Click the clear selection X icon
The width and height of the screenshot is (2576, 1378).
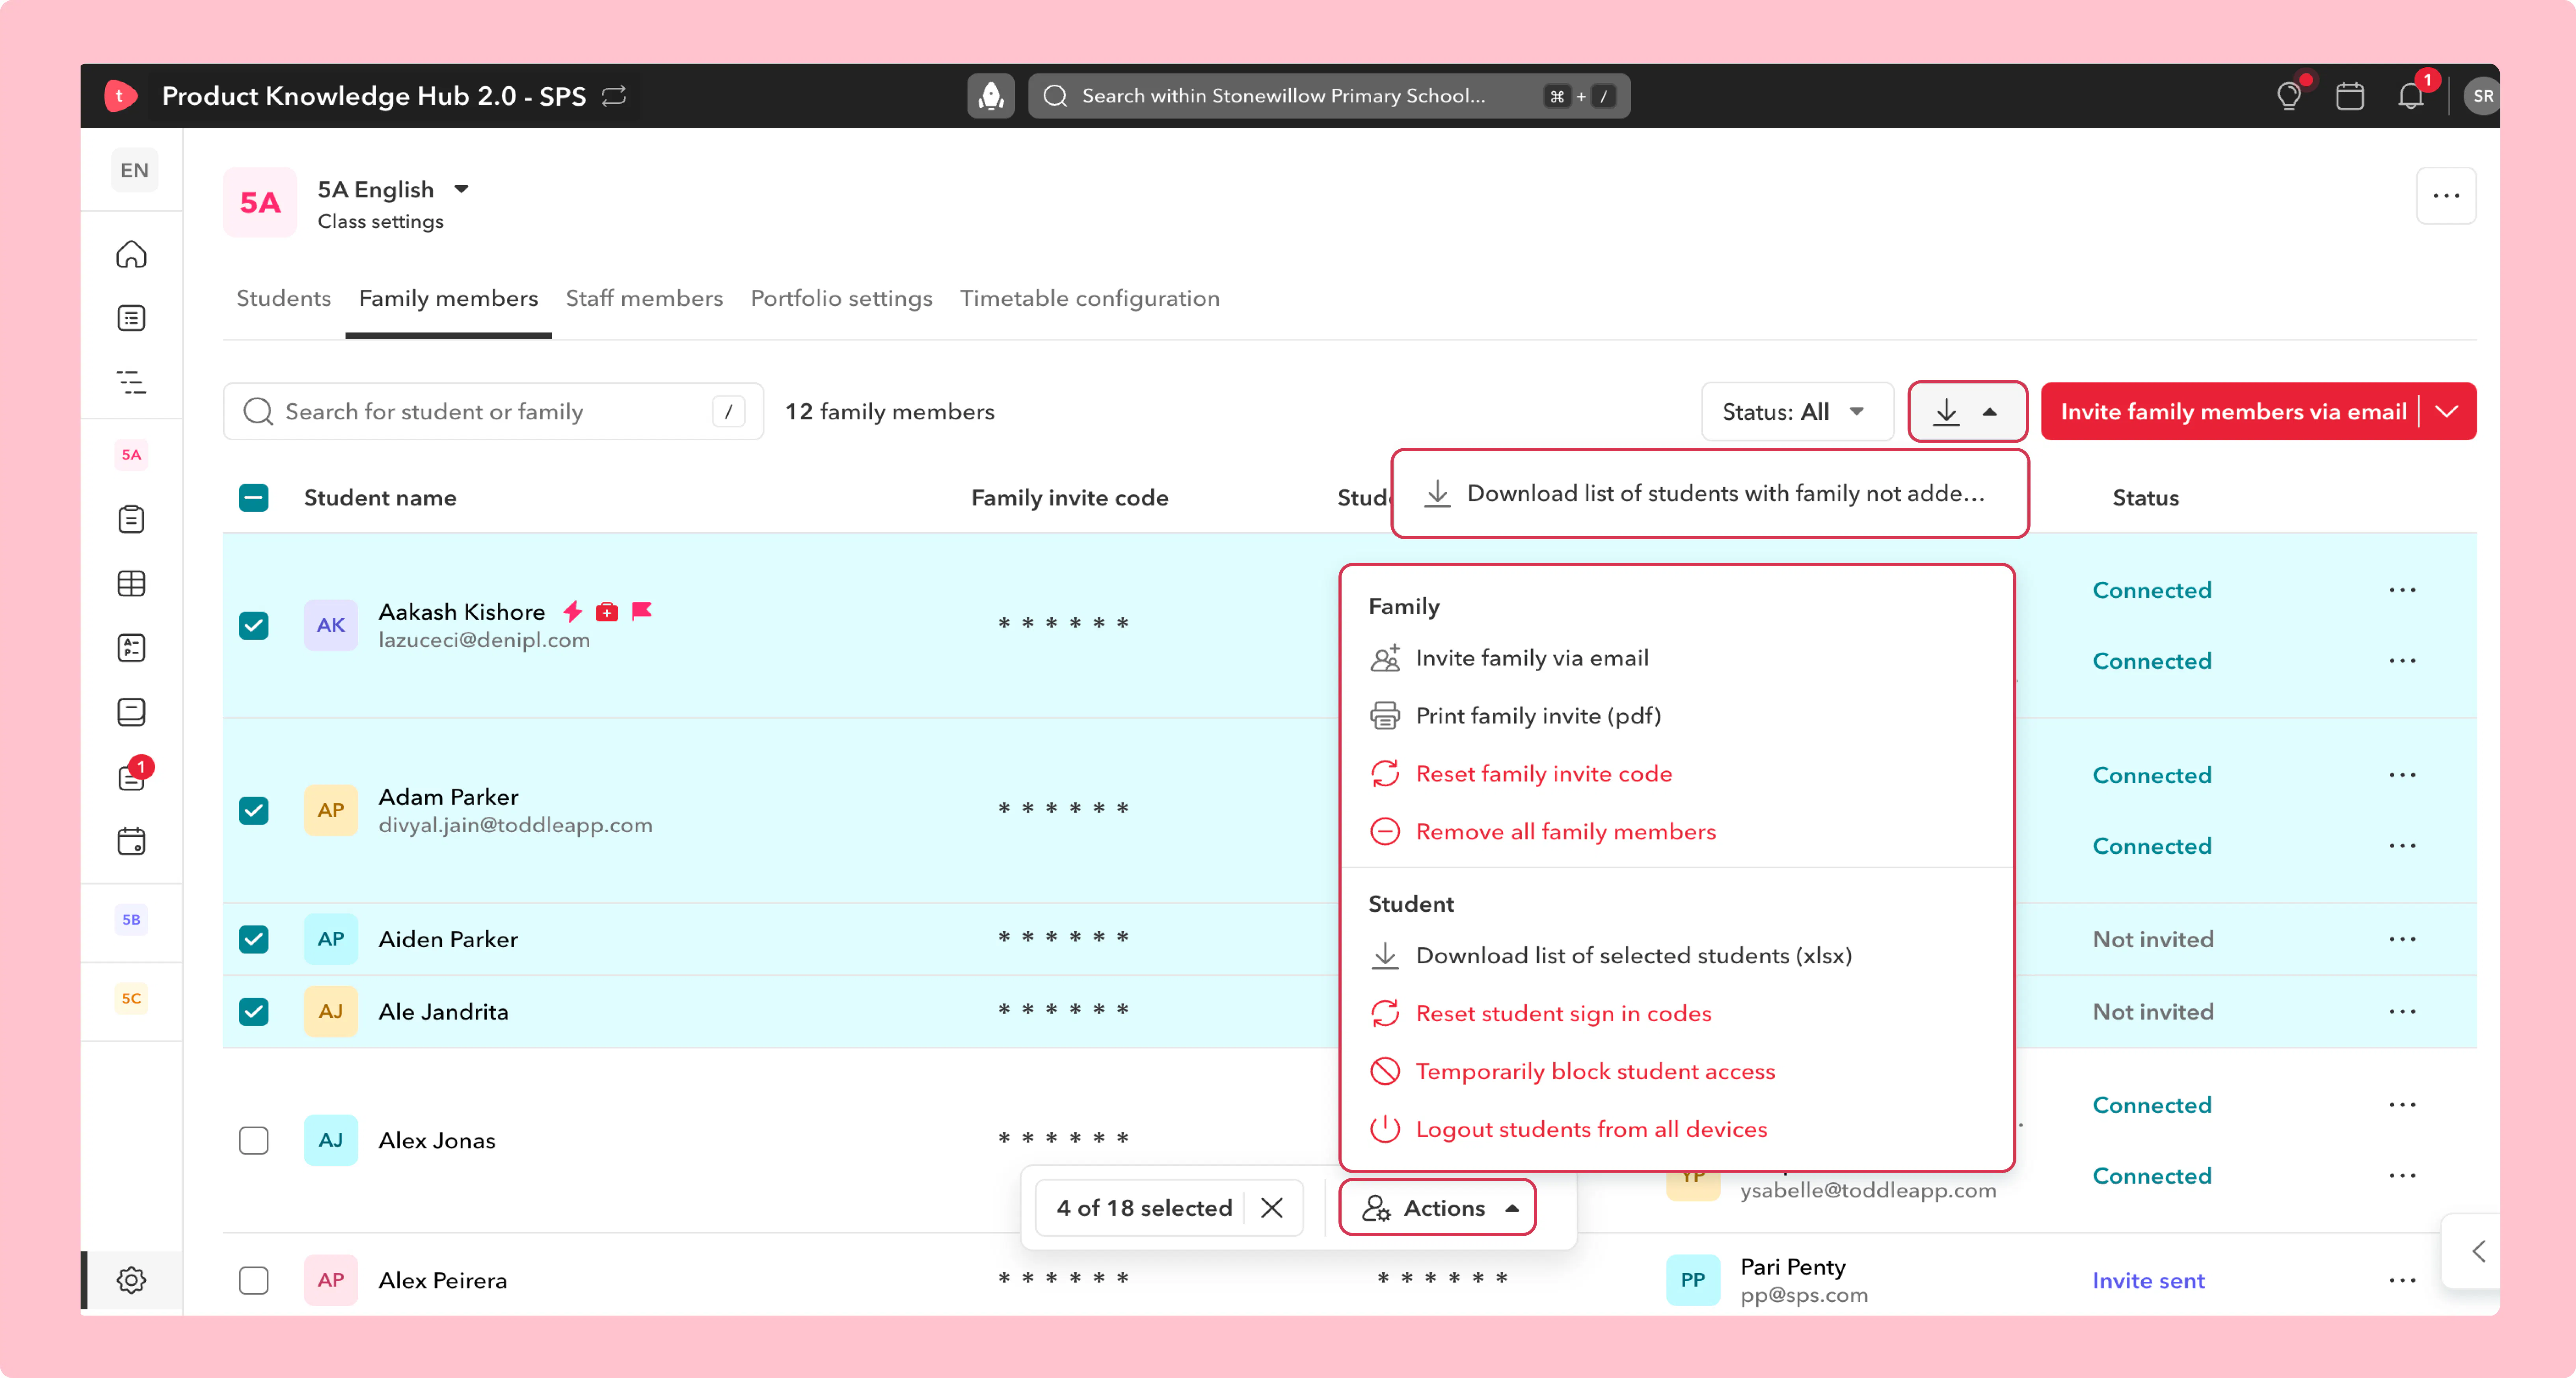[x=1272, y=1208]
